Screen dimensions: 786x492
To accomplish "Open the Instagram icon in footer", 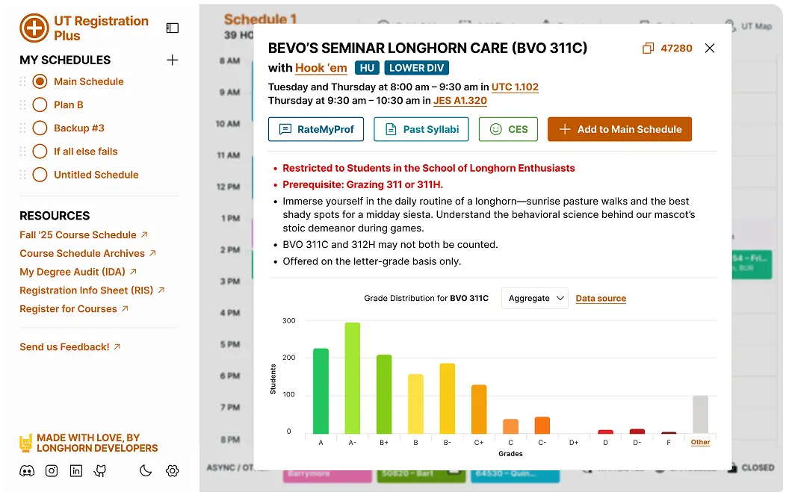I will coord(52,470).
